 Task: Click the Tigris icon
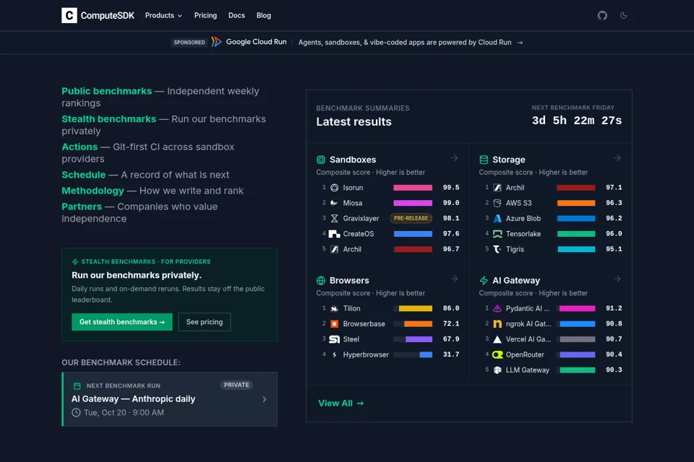497,249
